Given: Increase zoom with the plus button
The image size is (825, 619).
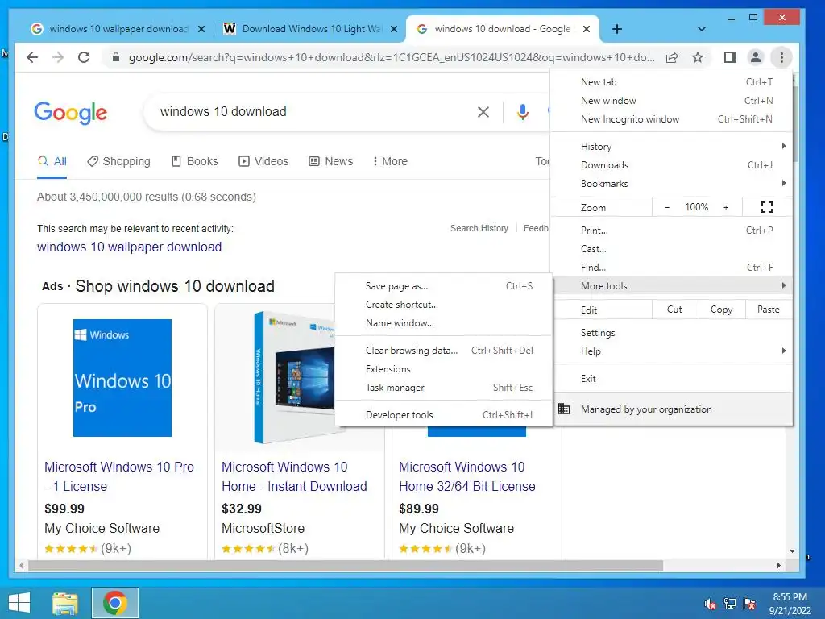Looking at the screenshot, I should [726, 207].
